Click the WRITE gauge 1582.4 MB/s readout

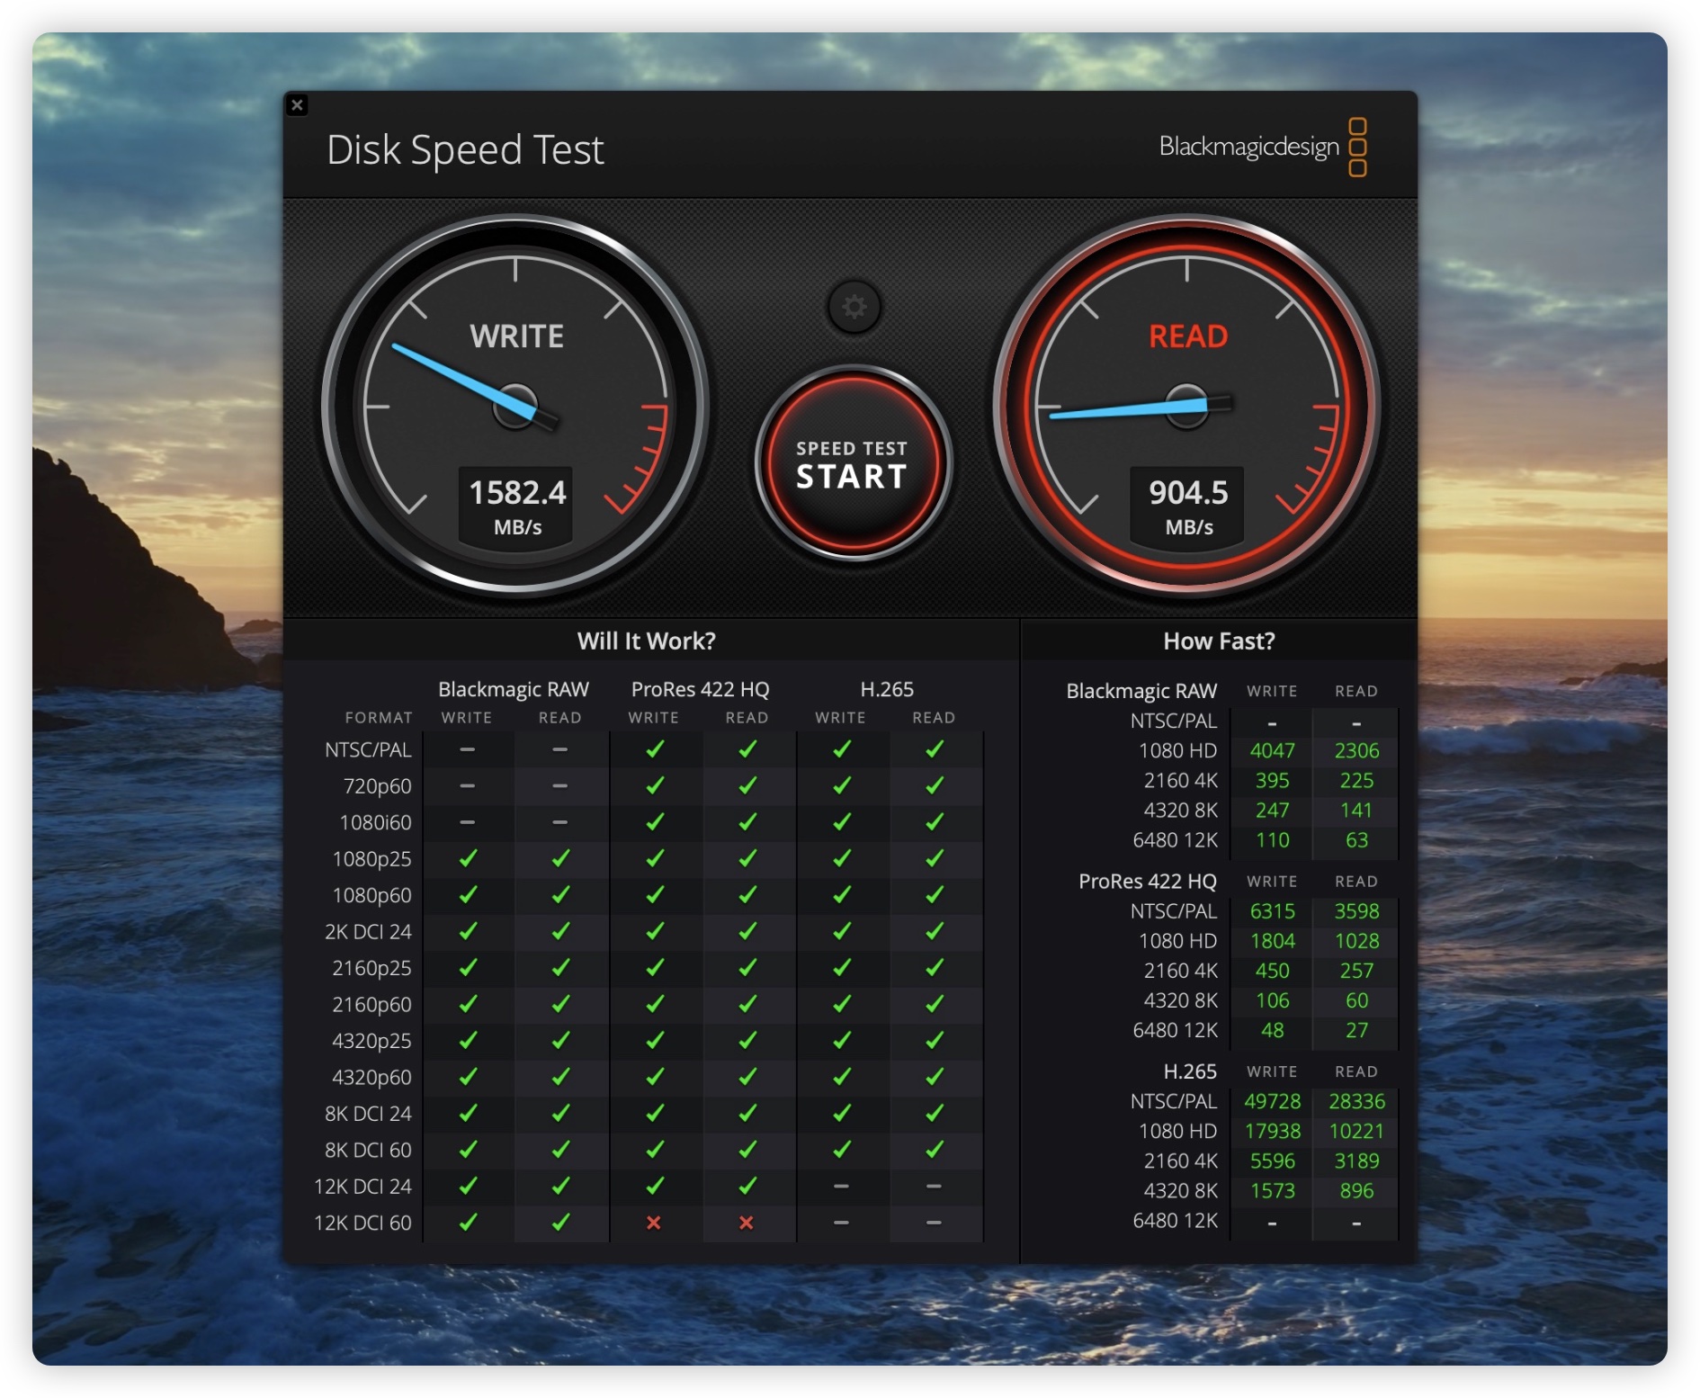516,506
